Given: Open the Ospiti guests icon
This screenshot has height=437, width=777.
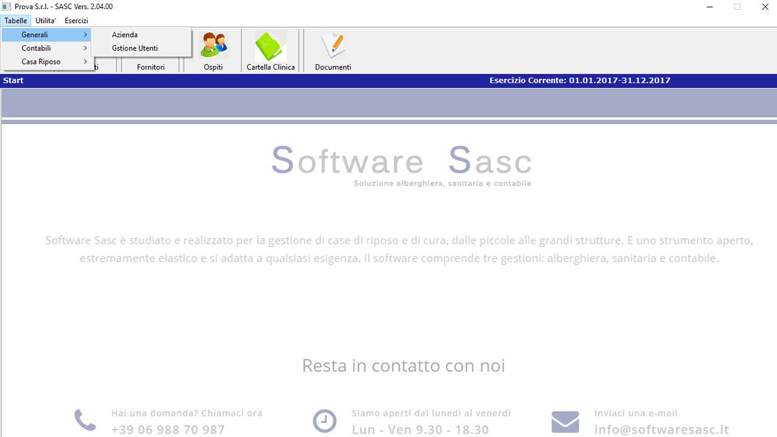Looking at the screenshot, I should 213,46.
